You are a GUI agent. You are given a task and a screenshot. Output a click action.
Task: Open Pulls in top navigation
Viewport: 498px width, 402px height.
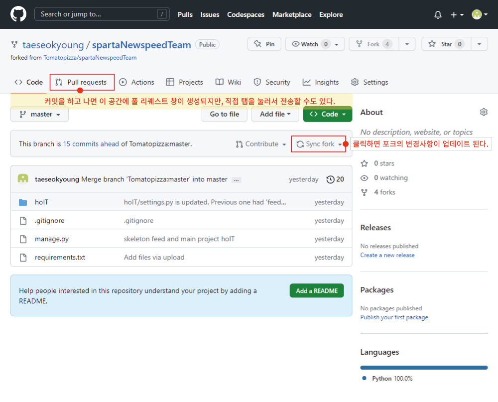[x=185, y=14]
